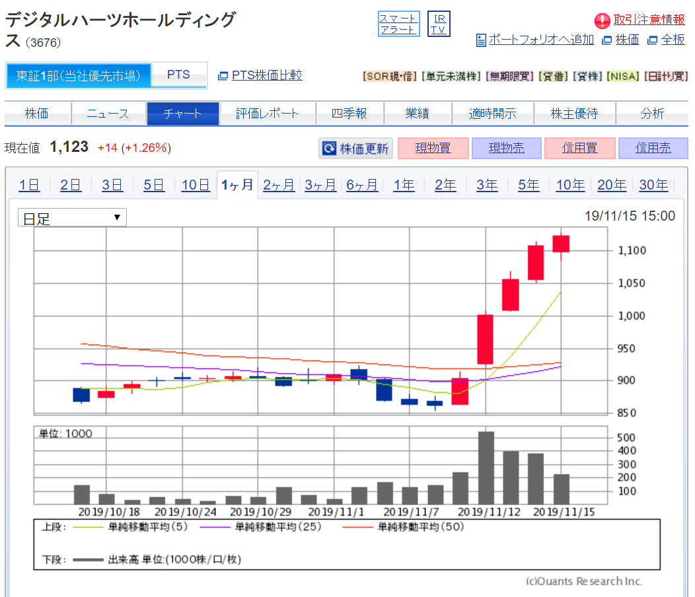Click the current price value 1,123
This screenshot has width=695, height=597.
coord(69,147)
